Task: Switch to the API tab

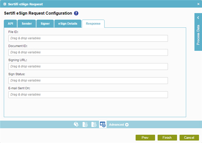Action: pos(10,24)
